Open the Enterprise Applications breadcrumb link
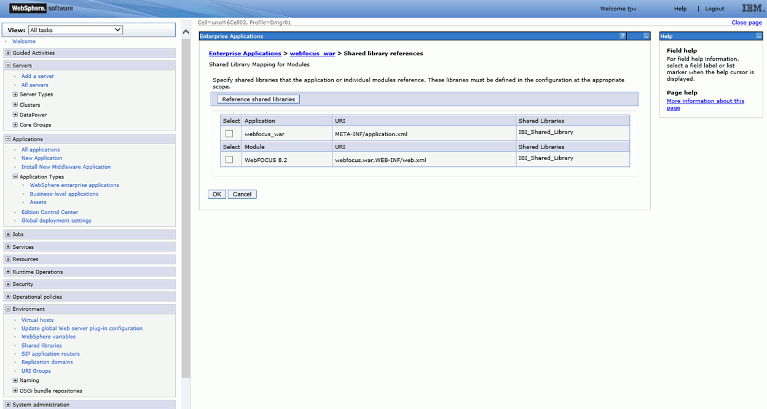 click(x=245, y=53)
